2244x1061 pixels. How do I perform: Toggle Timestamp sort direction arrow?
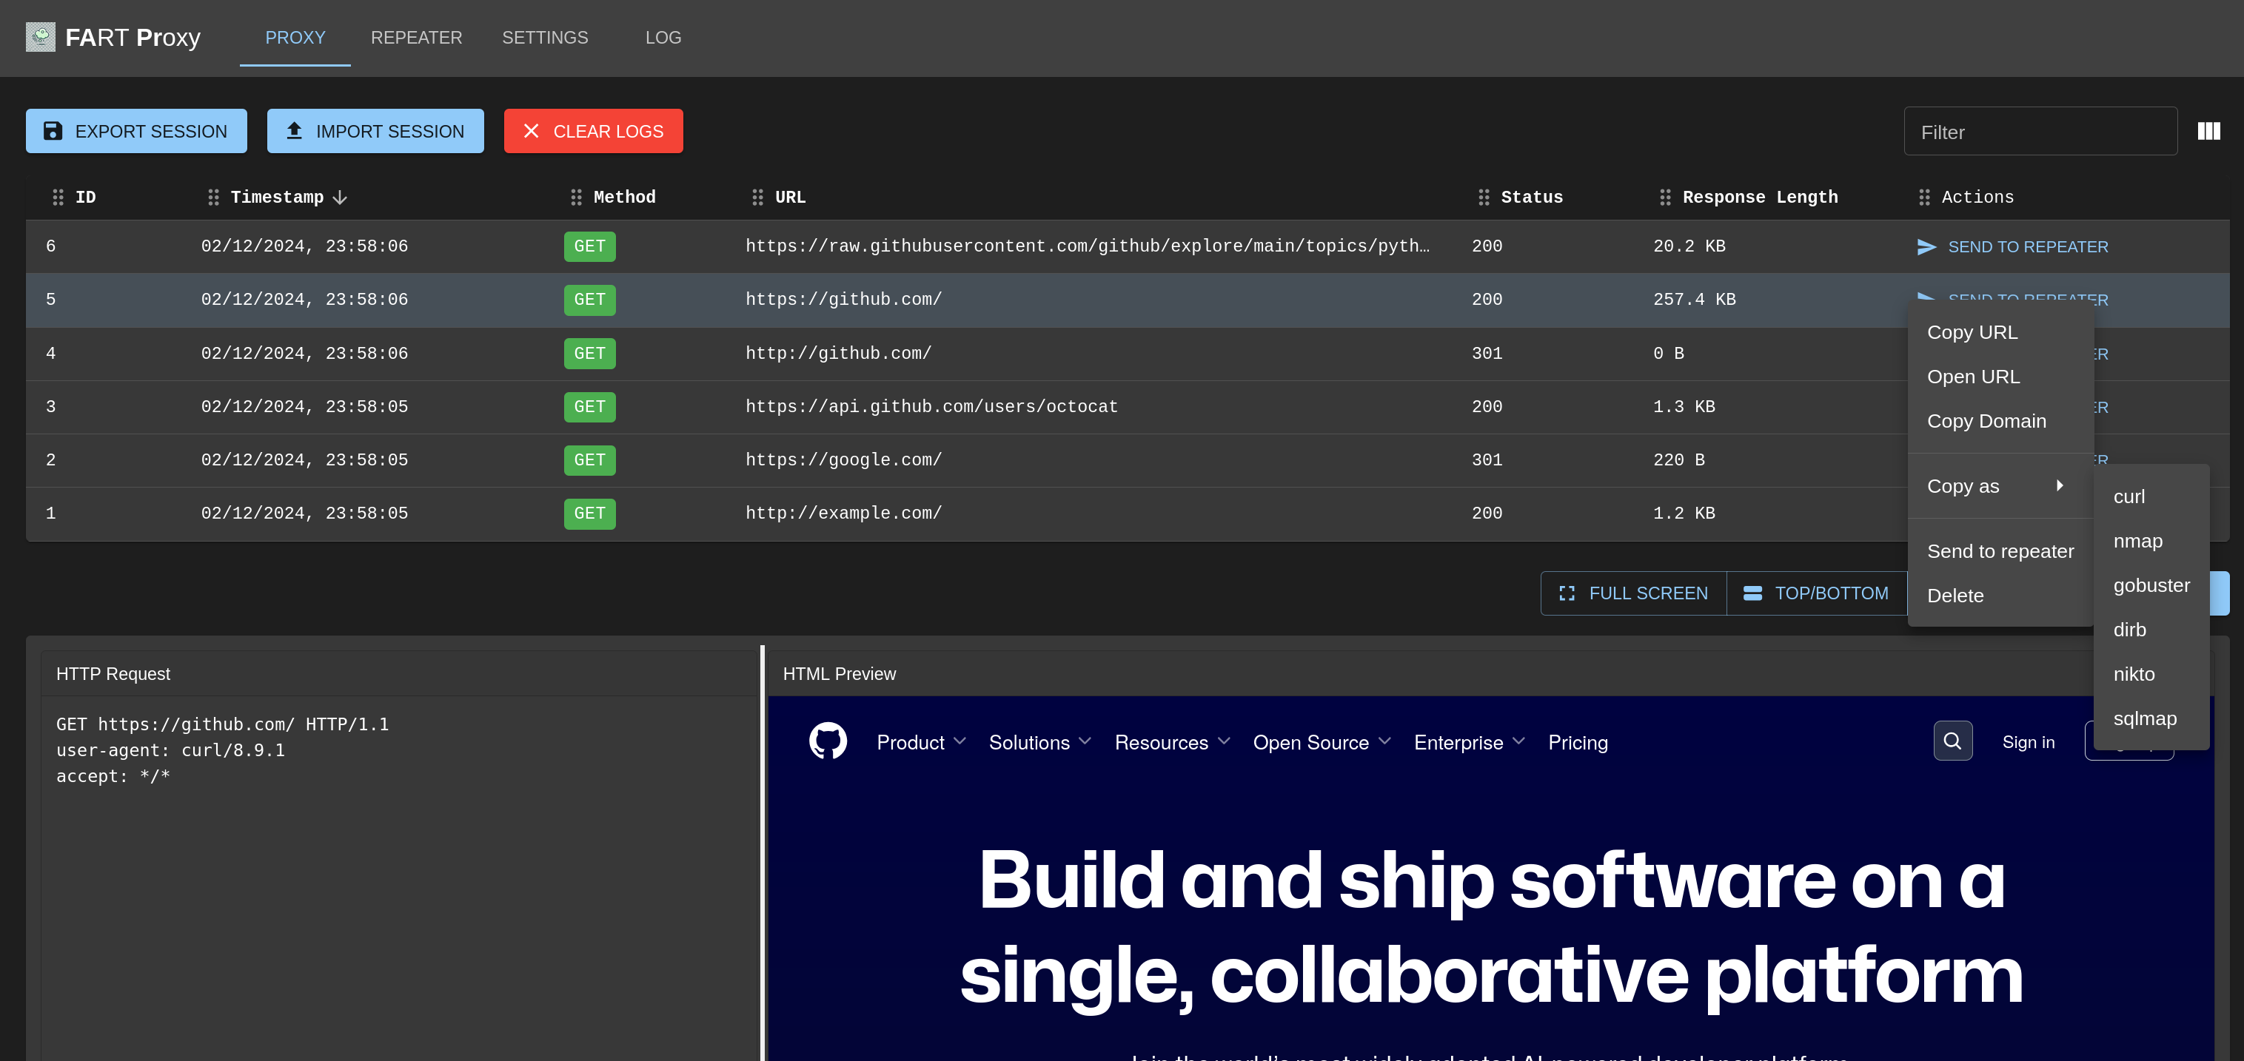click(341, 198)
